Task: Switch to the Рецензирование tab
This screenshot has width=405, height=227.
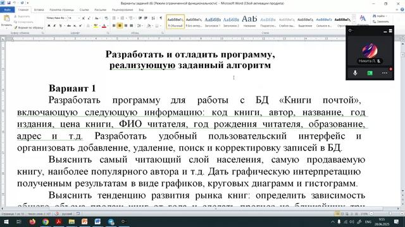Action: click(122, 10)
